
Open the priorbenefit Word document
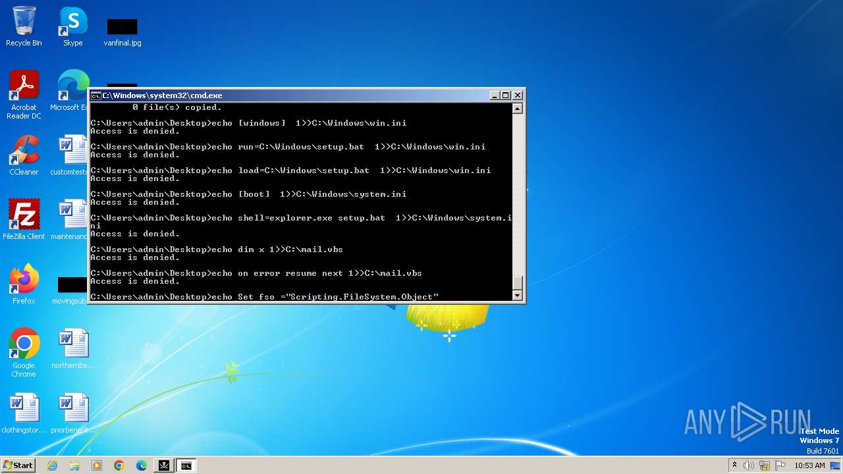73,413
